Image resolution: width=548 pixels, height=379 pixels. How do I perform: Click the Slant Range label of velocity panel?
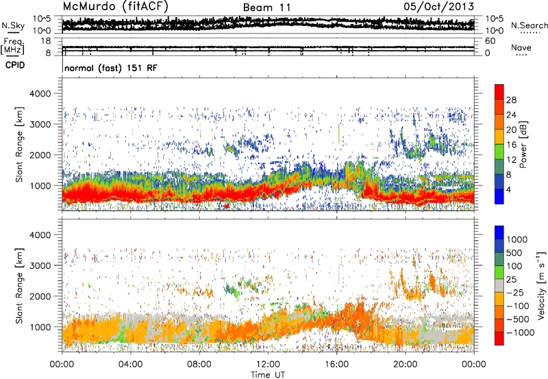click(x=19, y=286)
